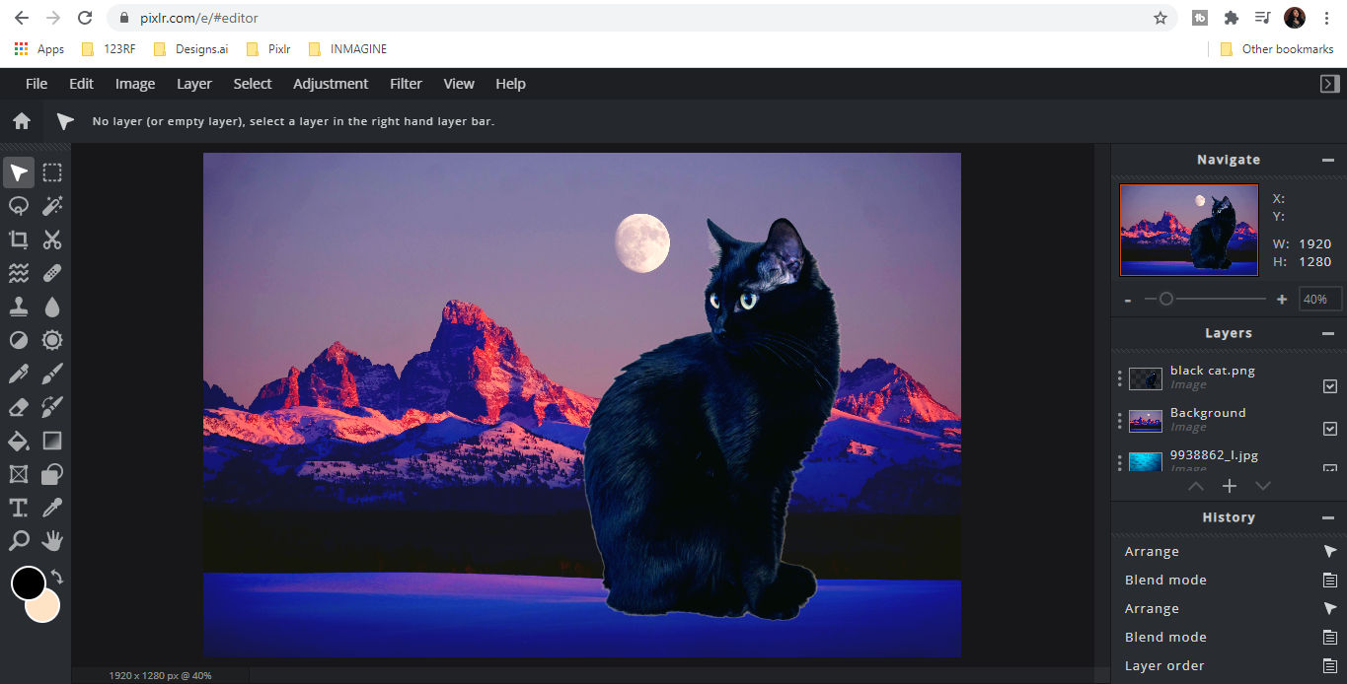Select the Lasso tool
The image size is (1347, 684).
click(x=19, y=206)
